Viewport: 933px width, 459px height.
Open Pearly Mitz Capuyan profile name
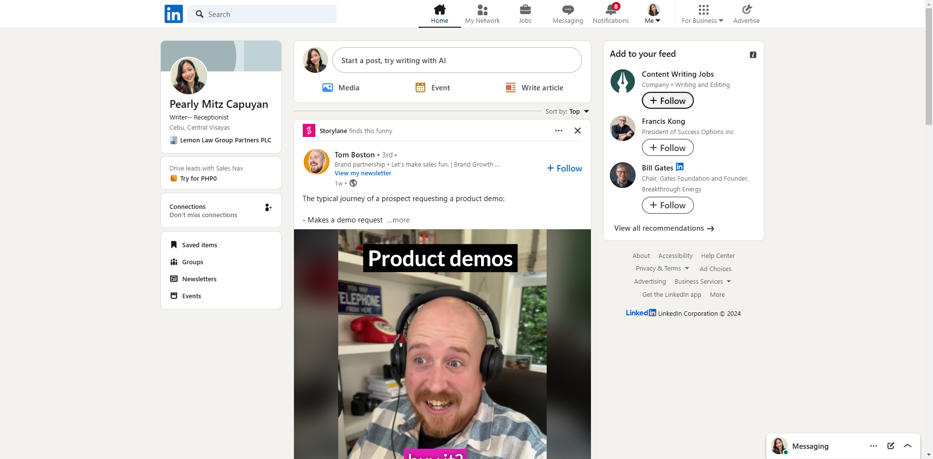click(219, 104)
